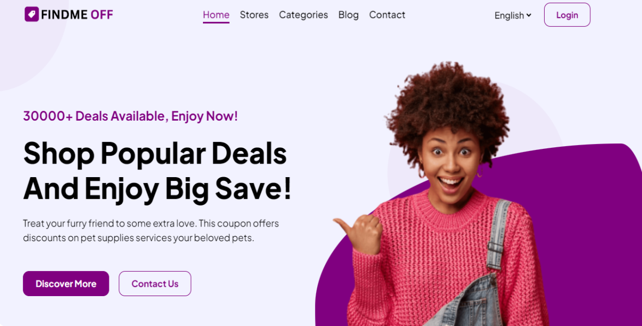Click the And Enjoy Big Save! line
The image size is (642, 326).
157,188
